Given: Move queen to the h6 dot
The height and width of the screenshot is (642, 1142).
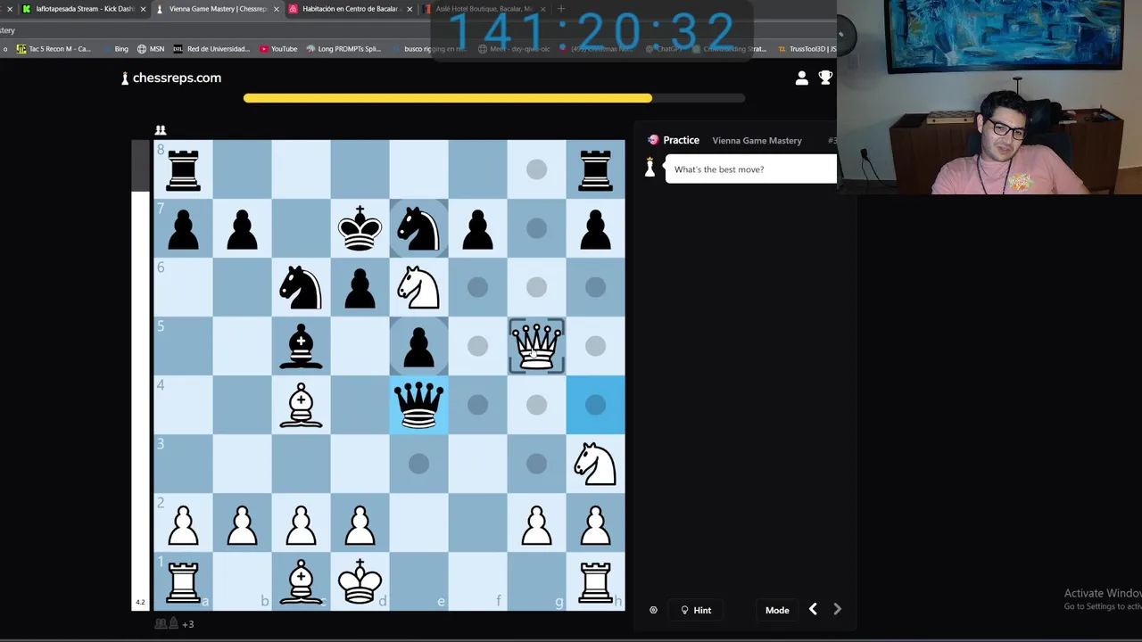Looking at the screenshot, I should coord(595,287).
